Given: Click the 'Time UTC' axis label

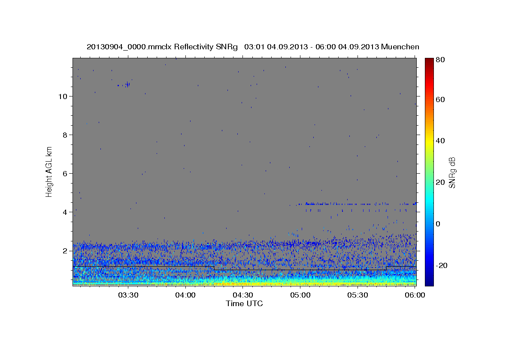Looking at the screenshot, I should point(244,304).
